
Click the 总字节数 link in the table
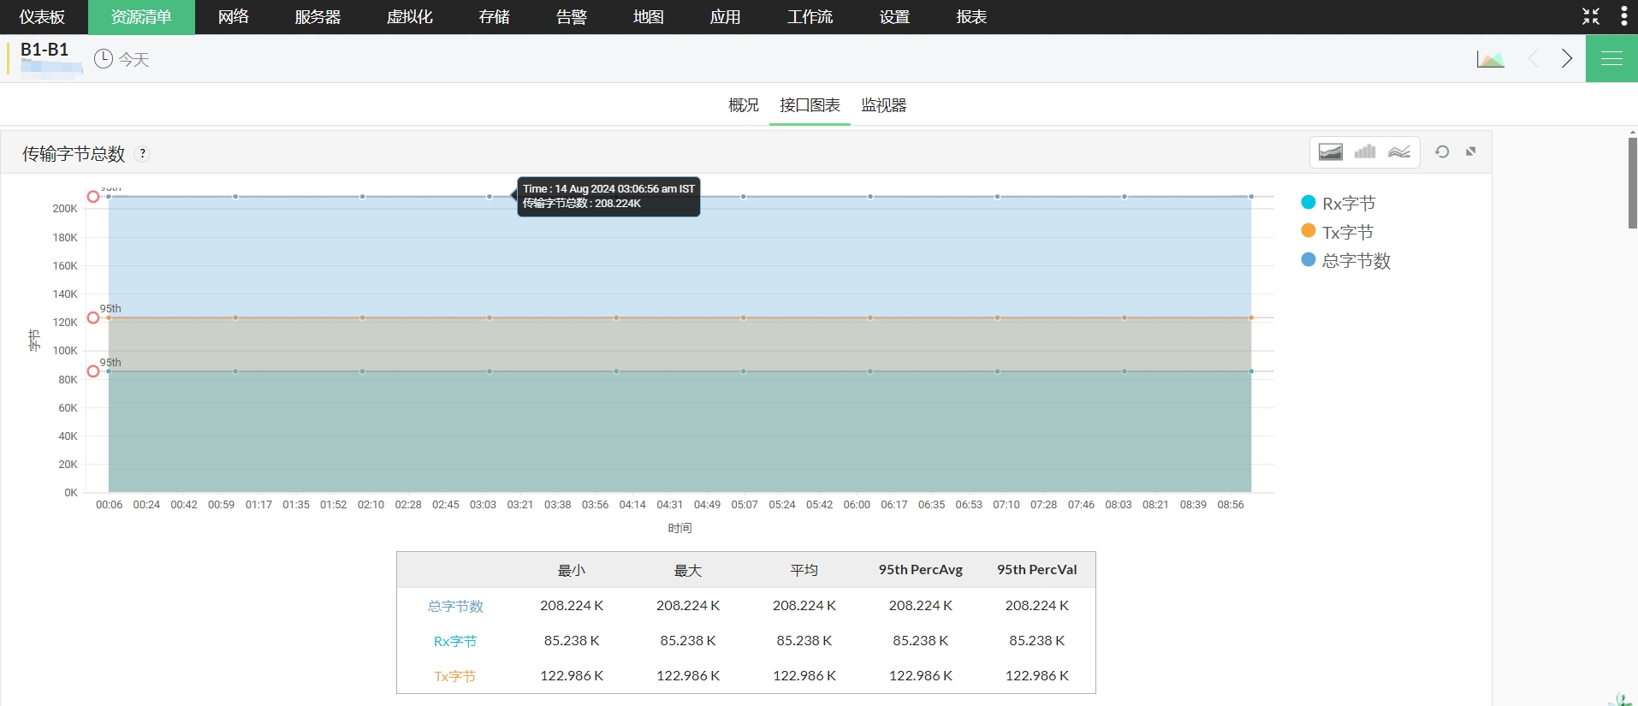455,606
